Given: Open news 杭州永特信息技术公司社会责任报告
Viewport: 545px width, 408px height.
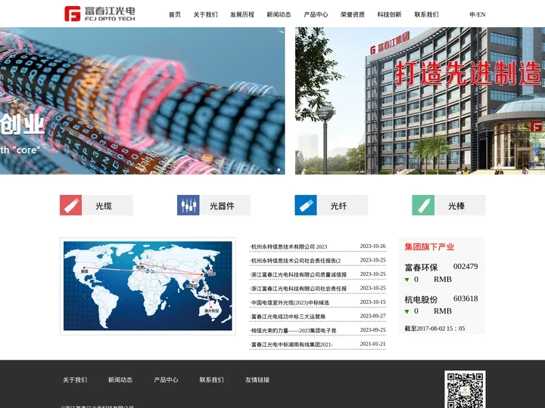Looking at the screenshot, I should coord(295,261).
